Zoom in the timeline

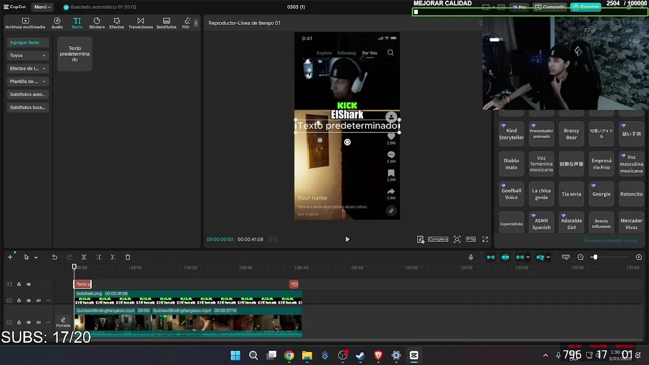639,257
